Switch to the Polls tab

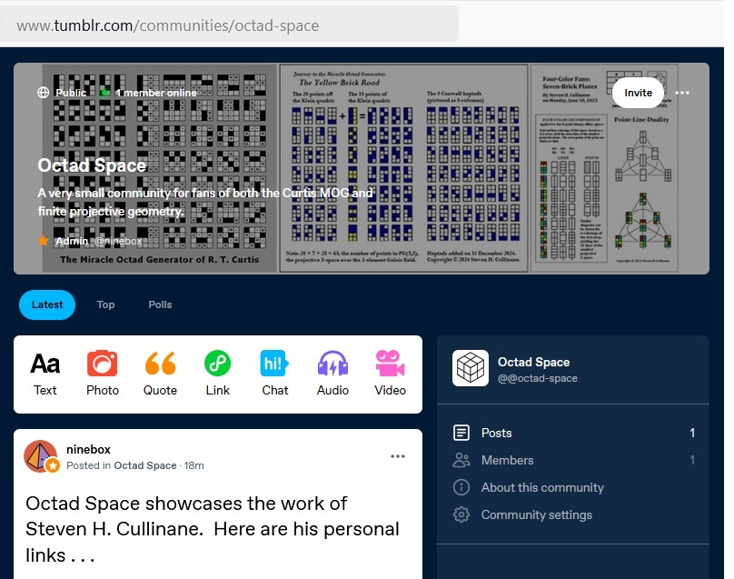(x=160, y=304)
